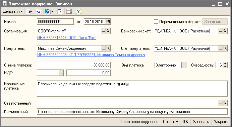232x127 pixels.
Task: Click the Платежное поручение bottom command
Action: 139,122
